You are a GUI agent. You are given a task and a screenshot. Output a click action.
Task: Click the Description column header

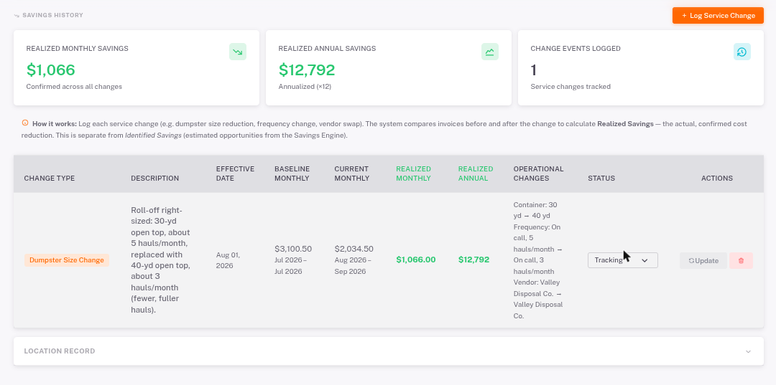click(x=155, y=179)
